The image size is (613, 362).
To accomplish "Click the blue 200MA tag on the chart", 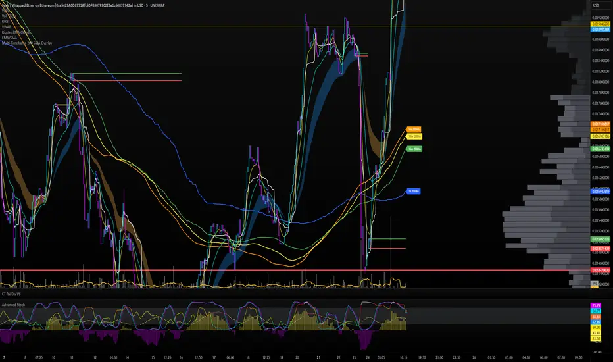I will click(x=414, y=192).
